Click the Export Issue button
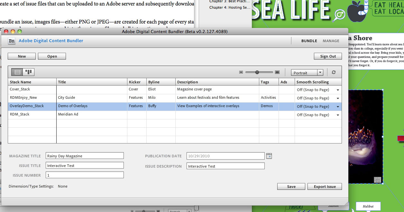 click(325, 187)
